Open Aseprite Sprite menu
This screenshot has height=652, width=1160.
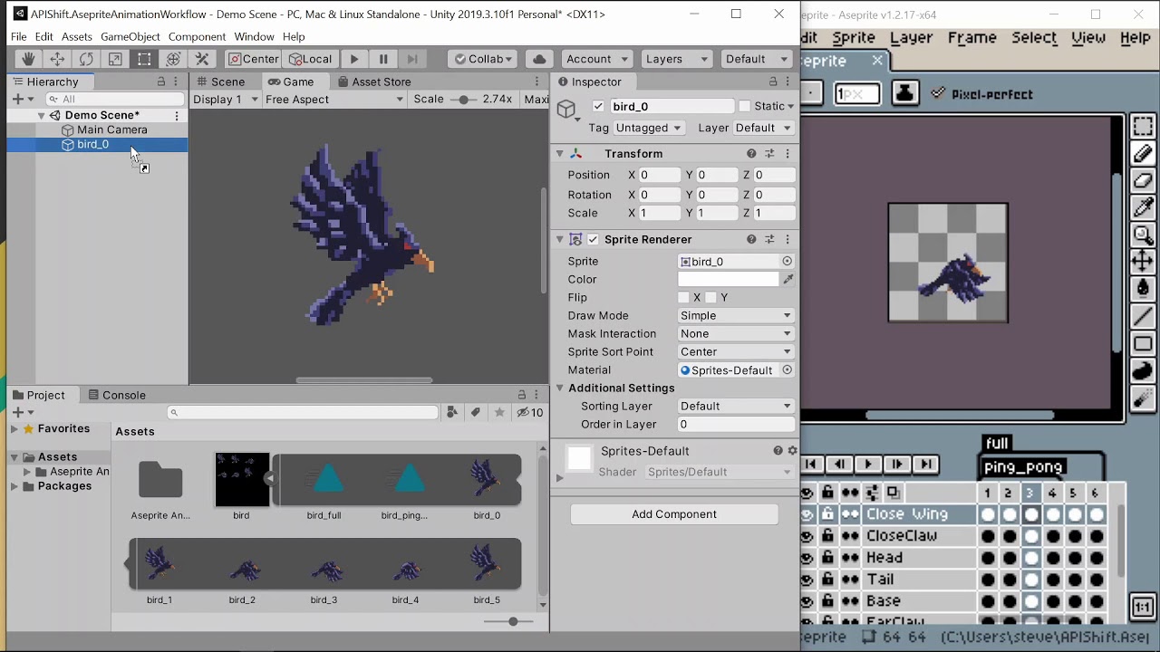tap(854, 38)
